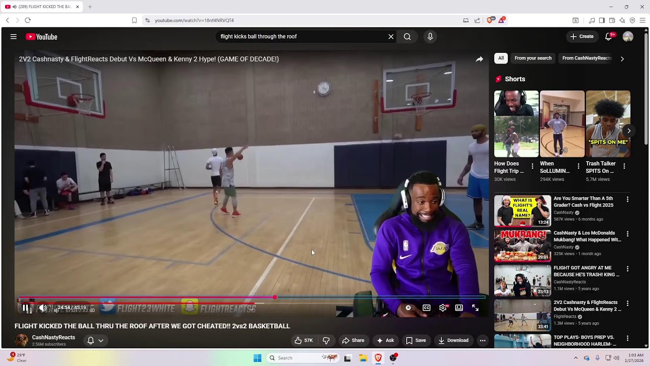Like the video (57K)
This screenshot has height=366, width=650.
click(x=304, y=341)
